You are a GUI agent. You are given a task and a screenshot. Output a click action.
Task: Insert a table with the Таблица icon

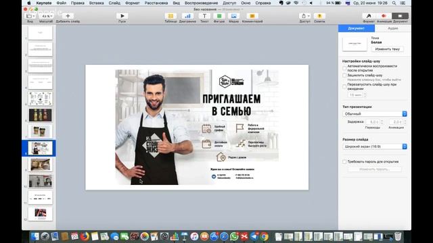[170, 16]
